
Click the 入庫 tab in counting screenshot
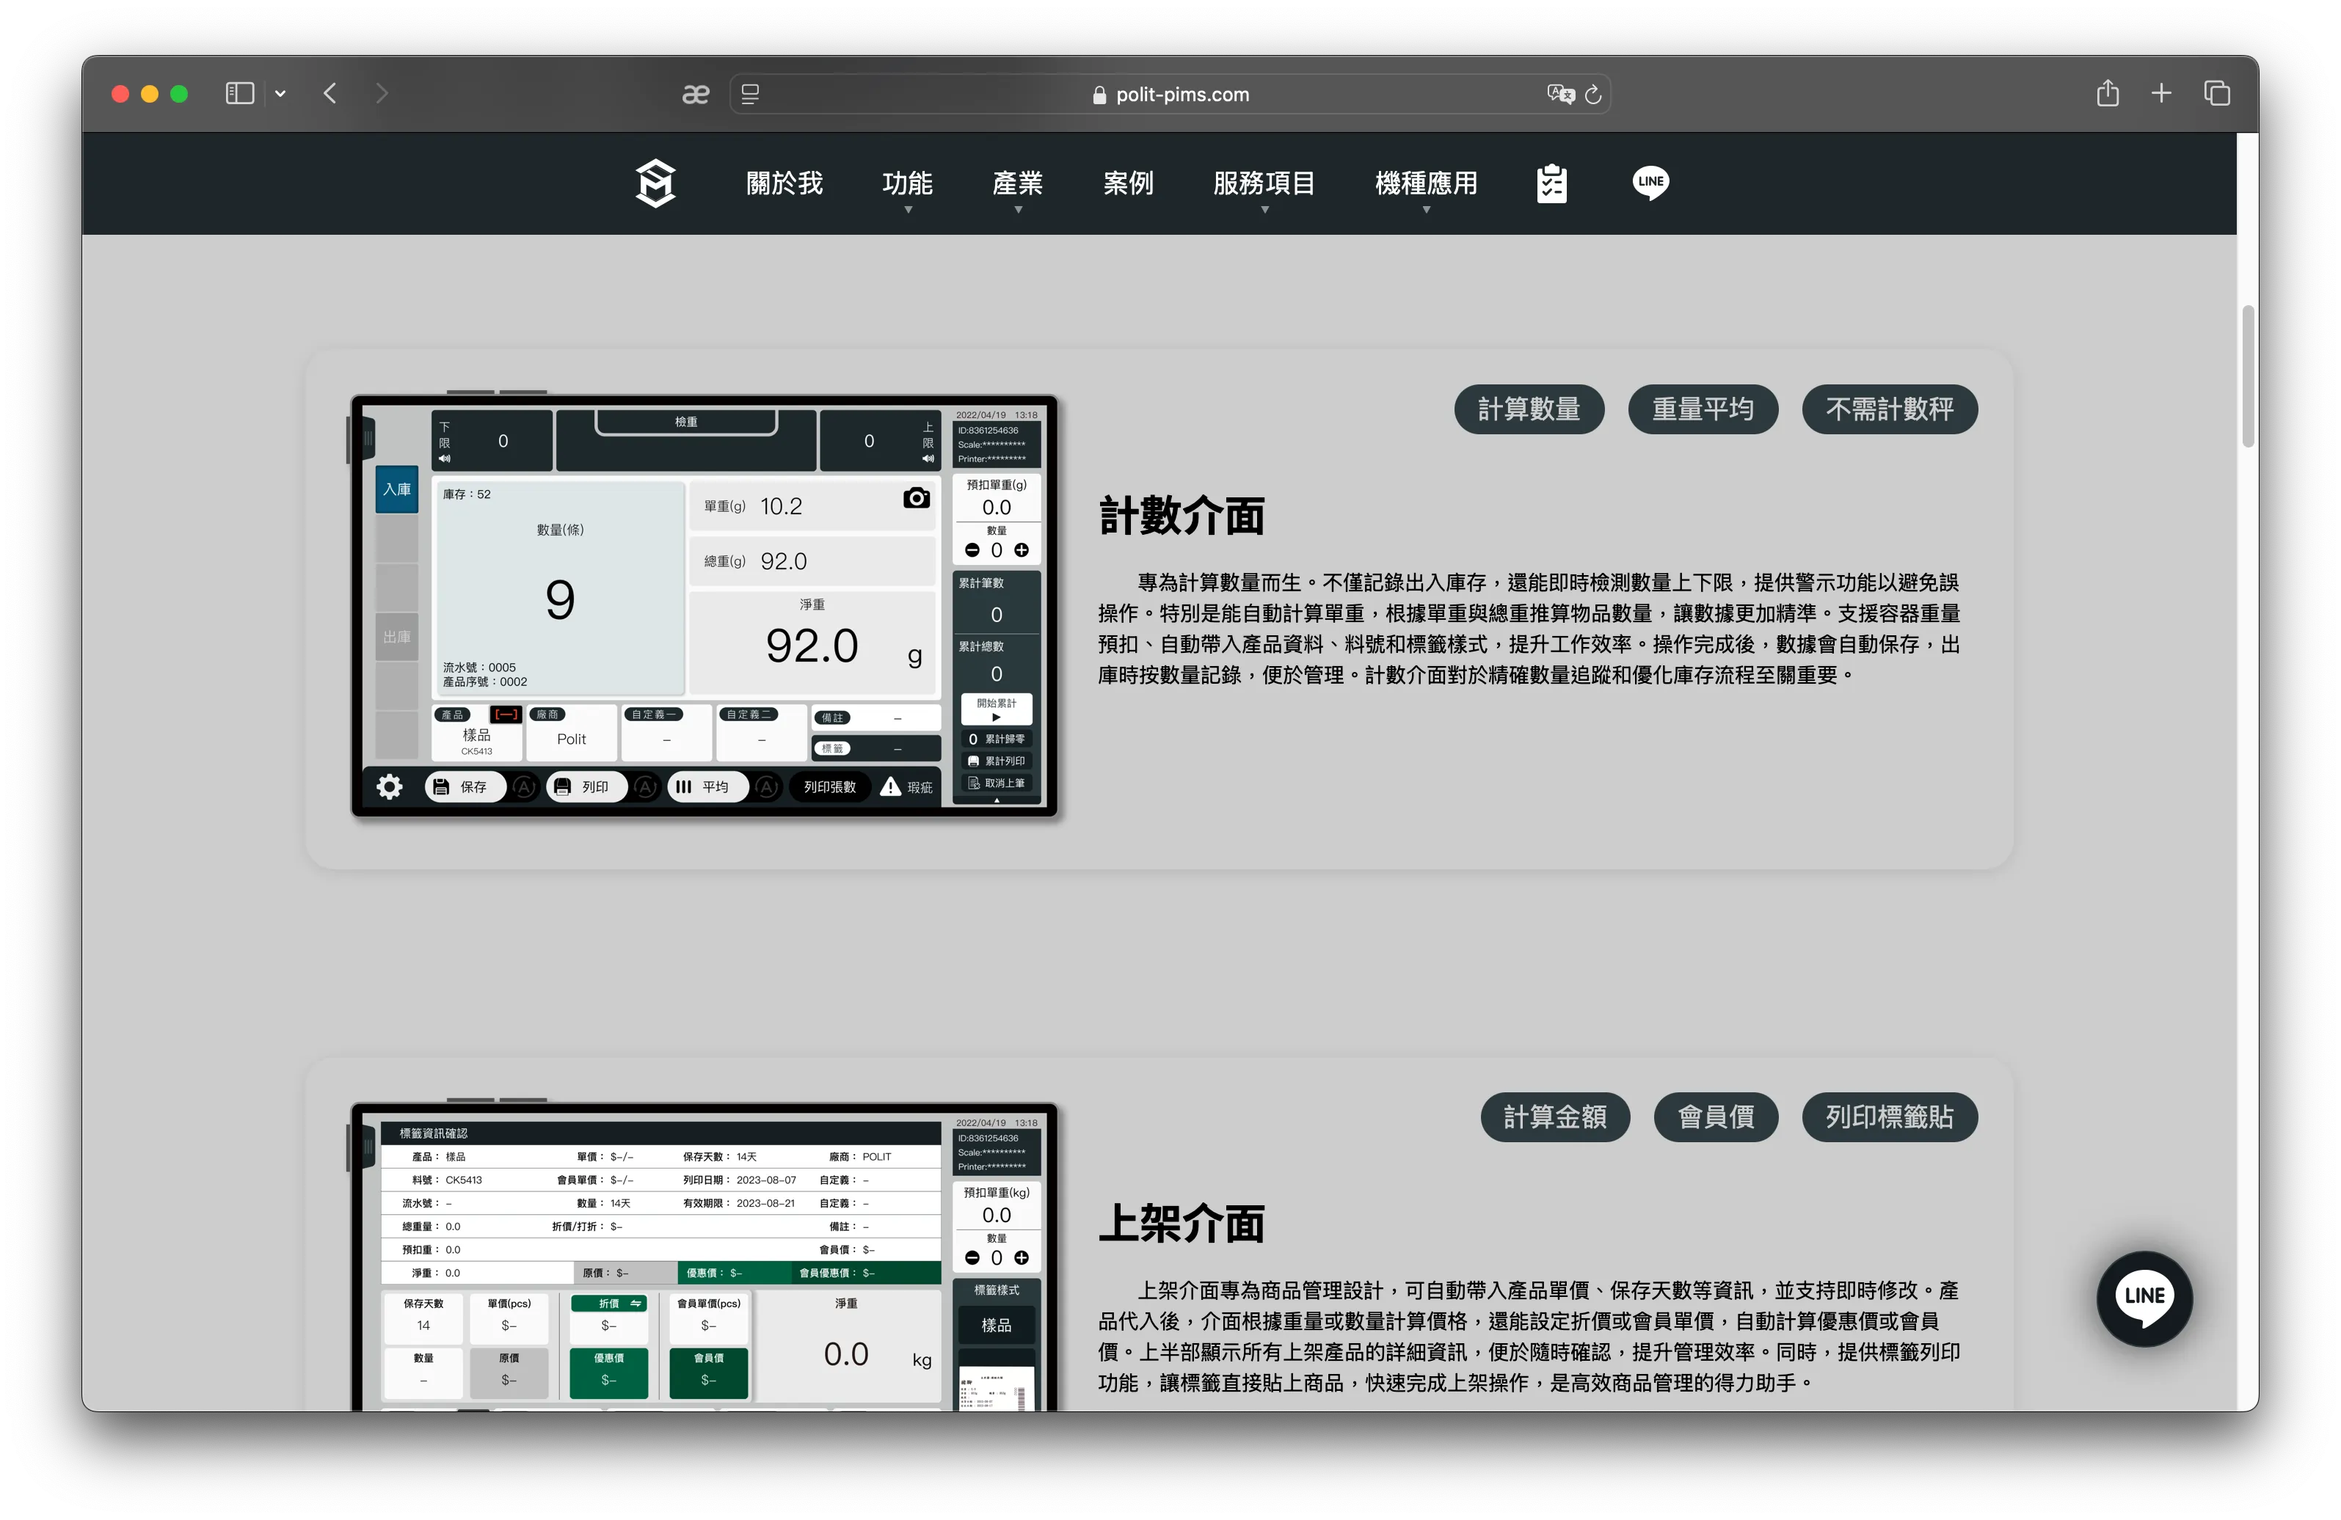397,489
